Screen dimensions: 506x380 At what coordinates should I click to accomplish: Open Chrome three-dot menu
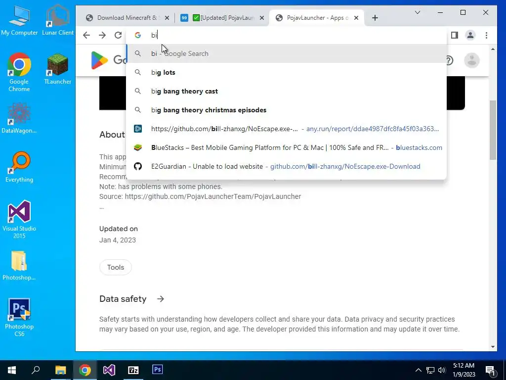pos(486,35)
